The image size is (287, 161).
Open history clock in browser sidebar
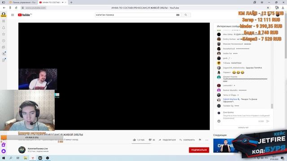coord(4,41)
